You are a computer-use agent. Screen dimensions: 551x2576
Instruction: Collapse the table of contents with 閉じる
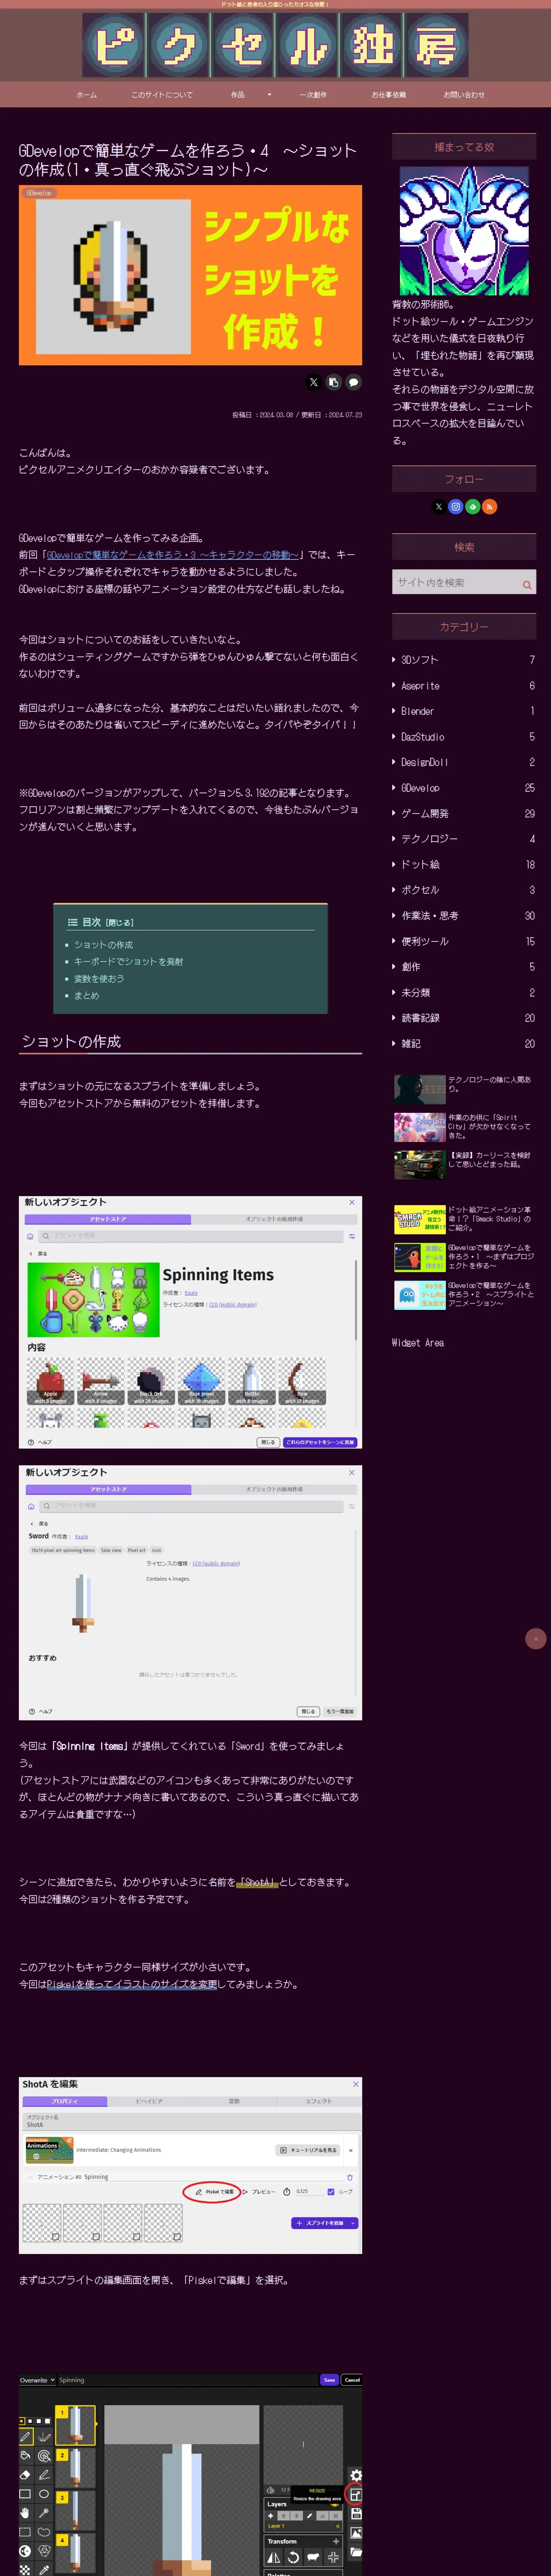tap(120, 922)
